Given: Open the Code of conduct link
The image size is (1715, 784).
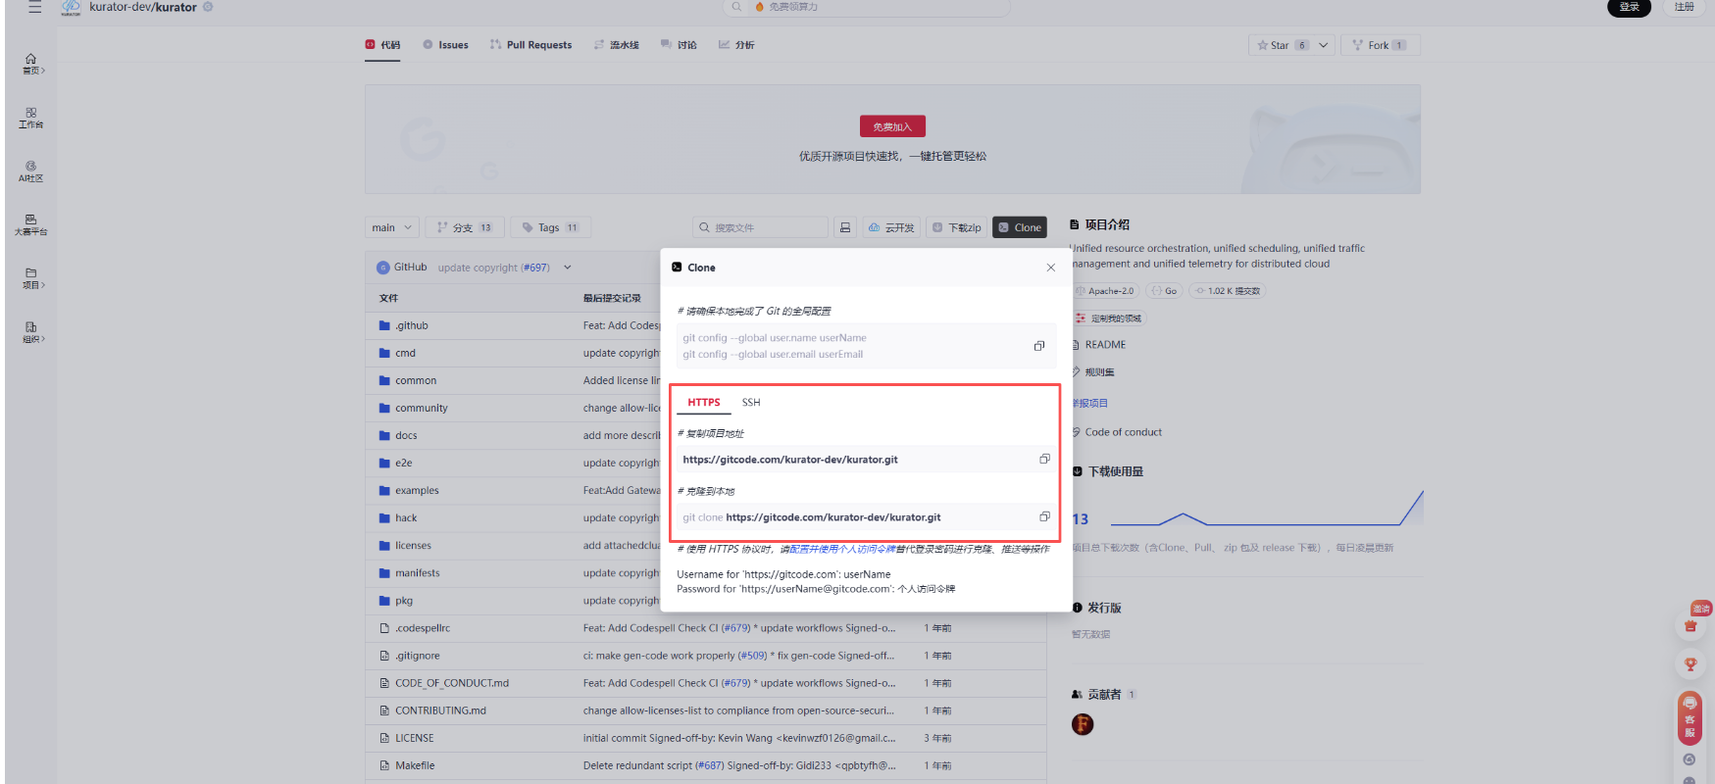Looking at the screenshot, I should (x=1123, y=432).
